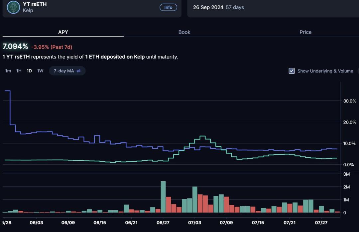Click the YT rsETH Kelp token icon
This screenshot has height=232, width=359.
[14, 7]
